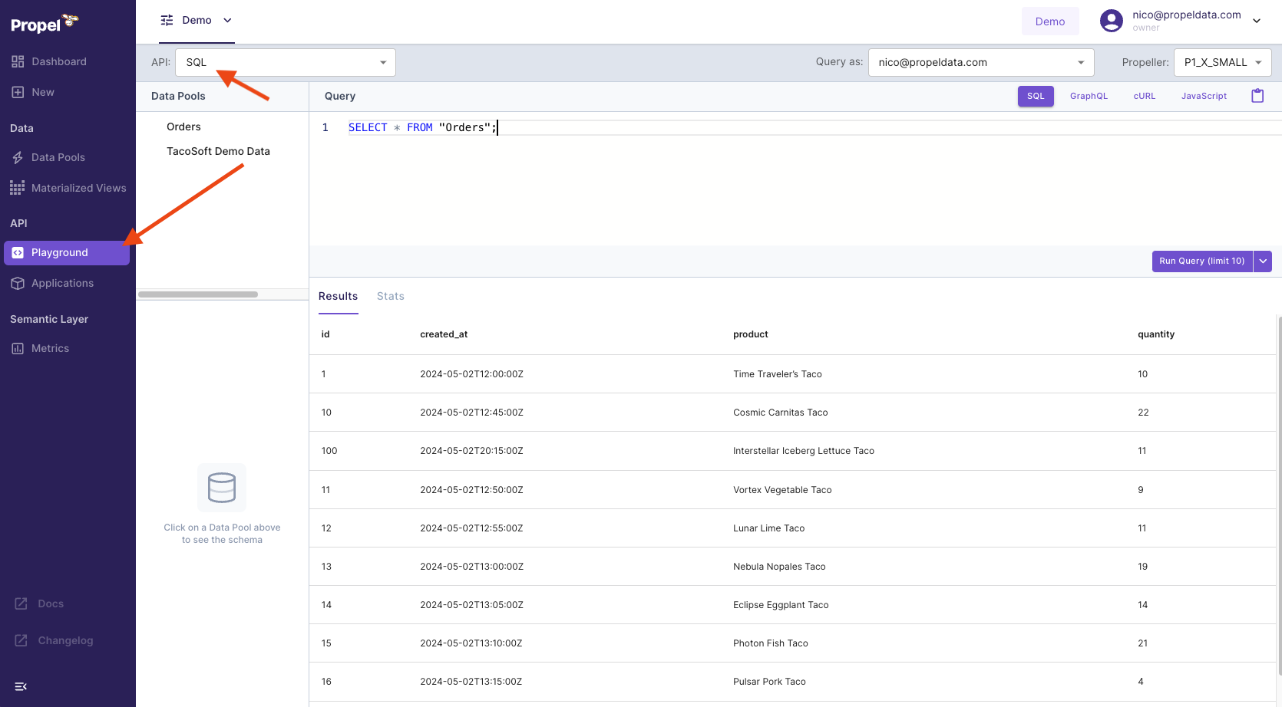
Task: Open the Dashboard from the sidebar
Action: click(x=59, y=61)
